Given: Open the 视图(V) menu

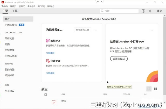Looking at the screenshot, I should click(22, 6).
